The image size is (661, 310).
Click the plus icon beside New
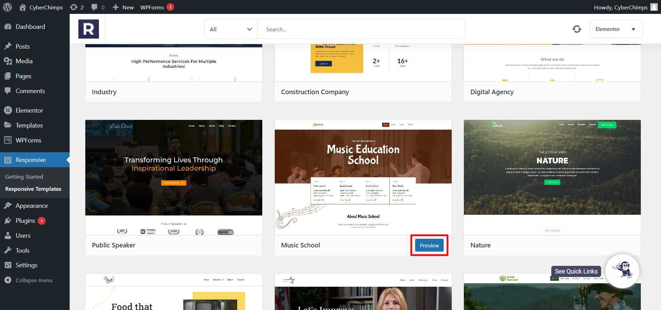(x=116, y=7)
